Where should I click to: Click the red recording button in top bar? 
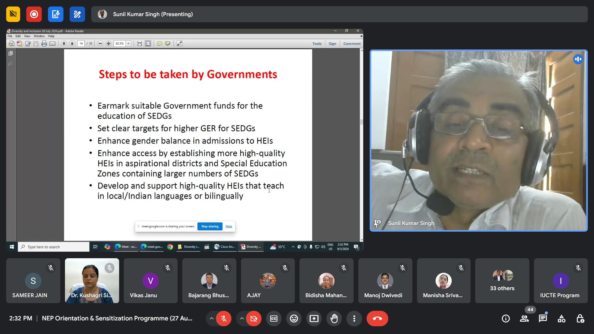pyautogui.click(x=34, y=14)
